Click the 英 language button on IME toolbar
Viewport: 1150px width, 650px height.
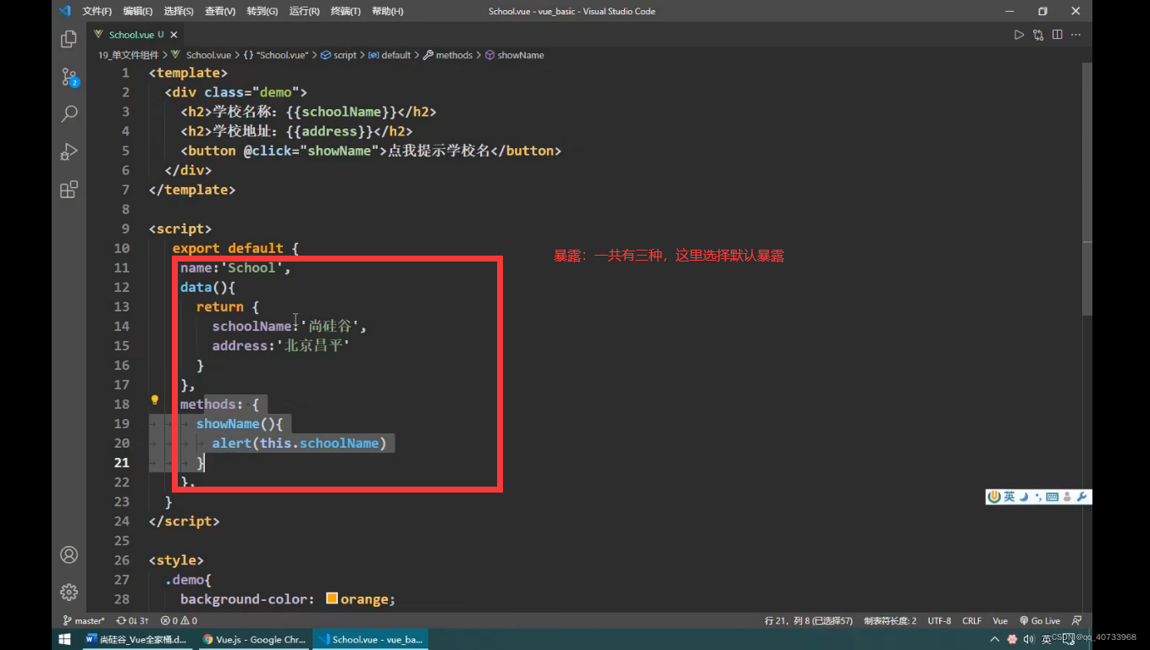click(1009, 497)
